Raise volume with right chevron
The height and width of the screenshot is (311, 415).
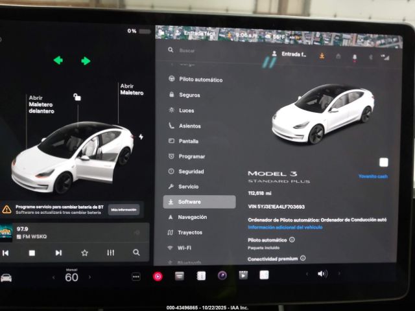click(x=339, y=273)
